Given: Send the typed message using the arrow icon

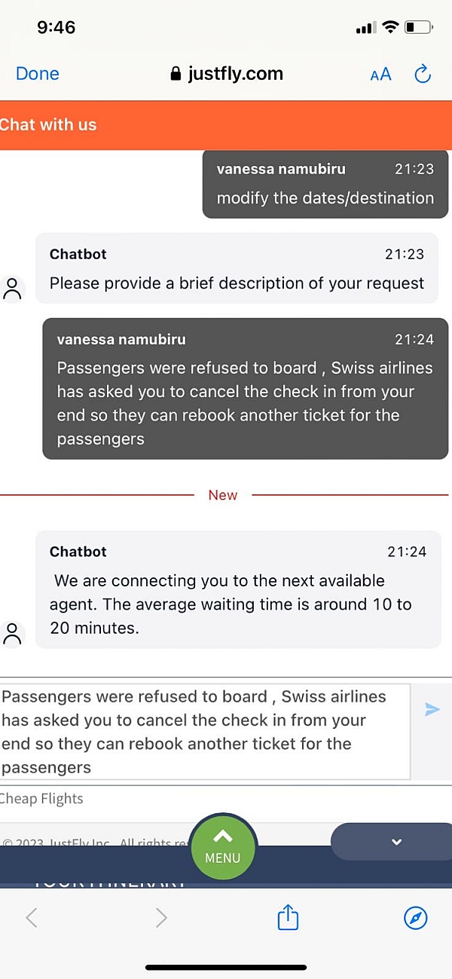Looking at the screenshot, I should coord(432,709).
